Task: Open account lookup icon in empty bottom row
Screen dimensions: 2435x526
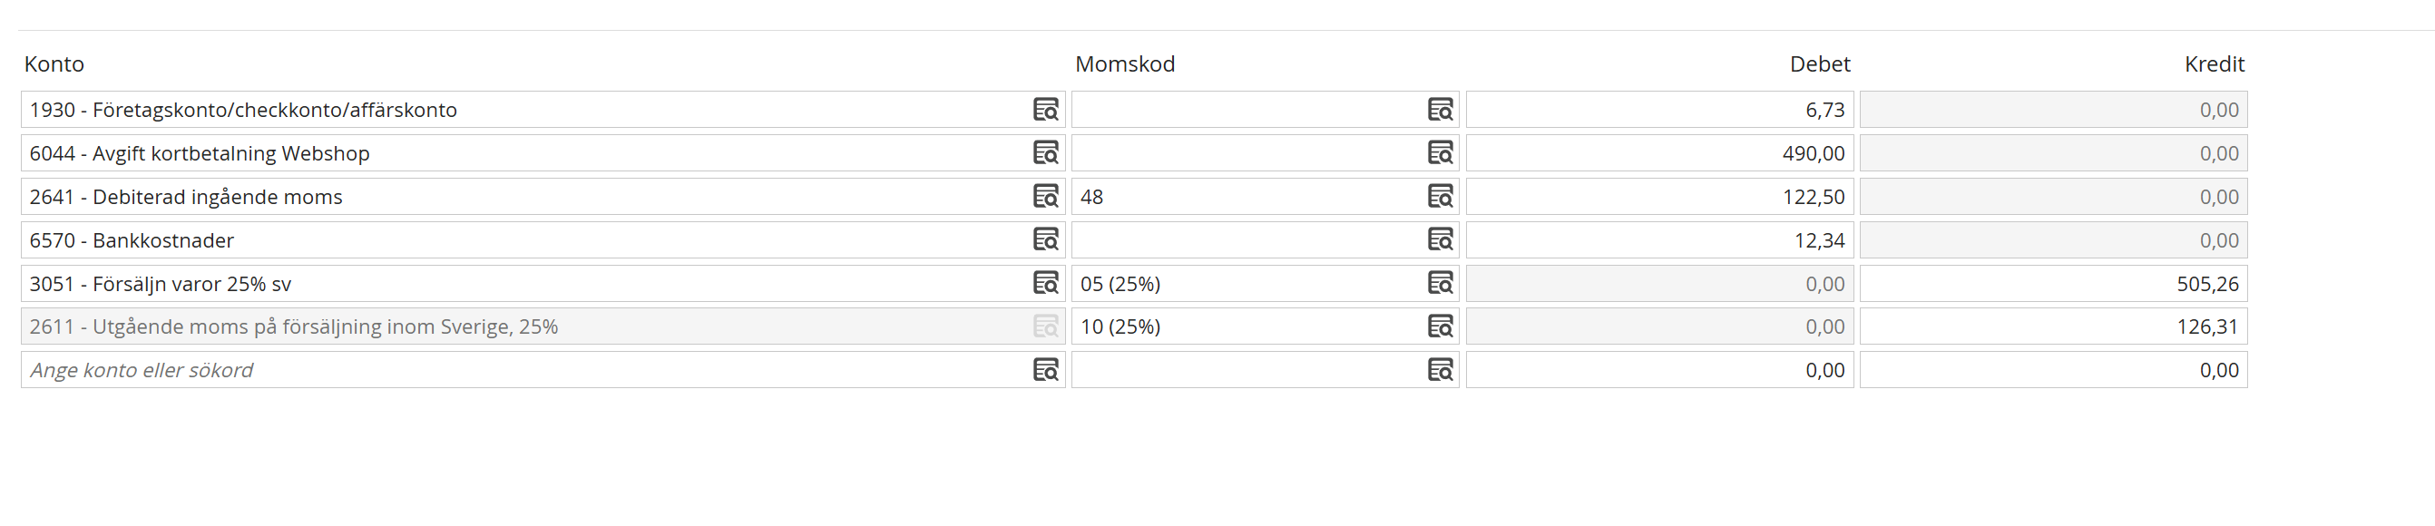Action: (x=1045, y=370)
